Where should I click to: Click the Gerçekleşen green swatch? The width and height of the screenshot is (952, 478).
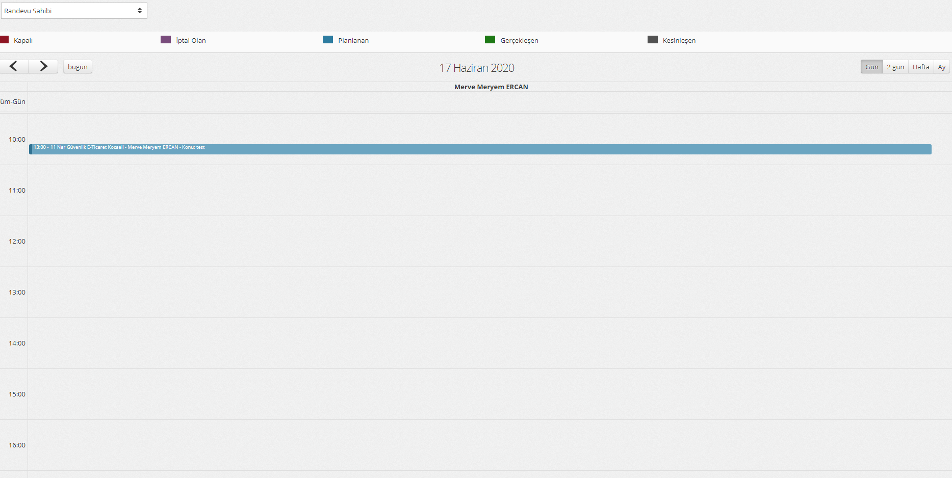[490, 40]
